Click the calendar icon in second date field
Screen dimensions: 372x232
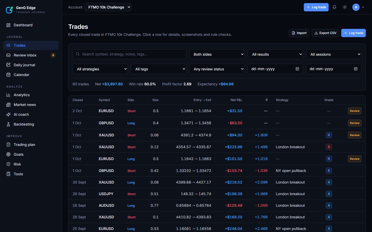[x=356, y=69]
